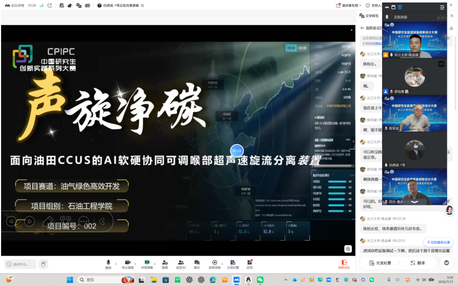This screenshot has height=286, width=458.
Task: Click the 主持人 shield icon
Action: (368, 5)
